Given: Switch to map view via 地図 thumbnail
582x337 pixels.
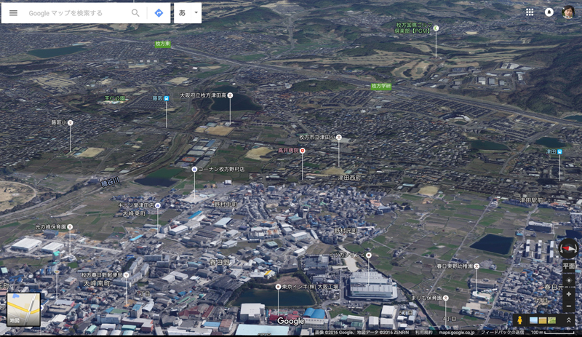Looking at the screenshot, I should point(23,309).
